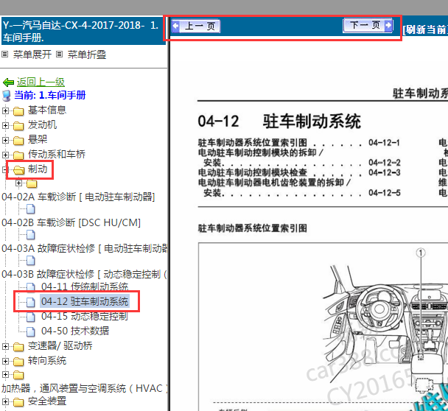Select 发动机 in the tree
The width and height of the screenshot is (448, 411).
(x=42, y=125)
